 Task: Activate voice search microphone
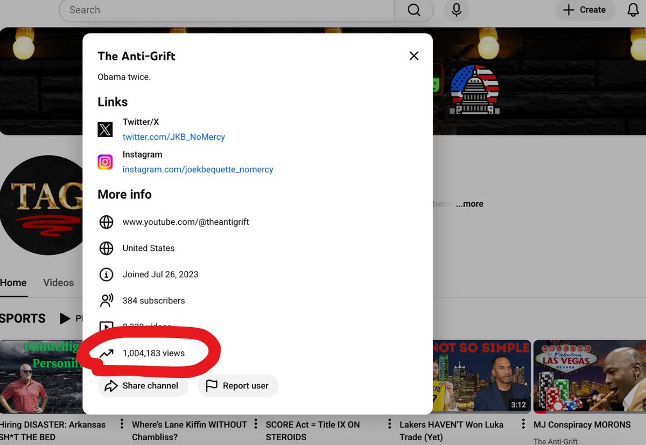[457, 10]
